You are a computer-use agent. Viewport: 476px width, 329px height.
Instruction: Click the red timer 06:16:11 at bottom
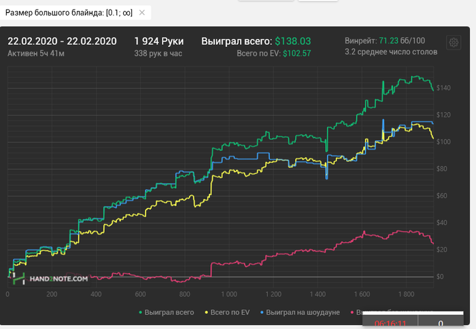click(x=390, y=324)
